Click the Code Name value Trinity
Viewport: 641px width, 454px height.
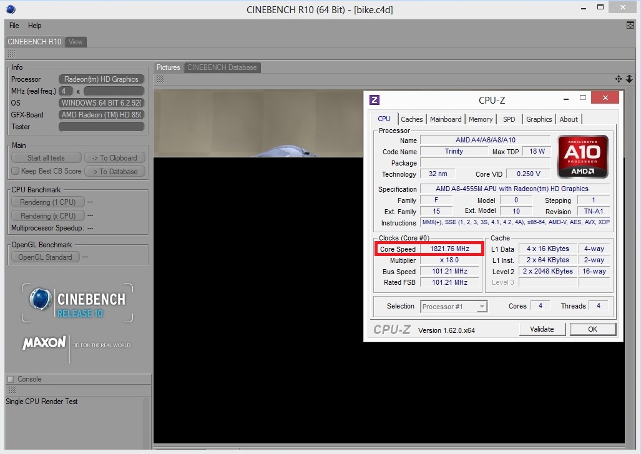click(454, 151)
